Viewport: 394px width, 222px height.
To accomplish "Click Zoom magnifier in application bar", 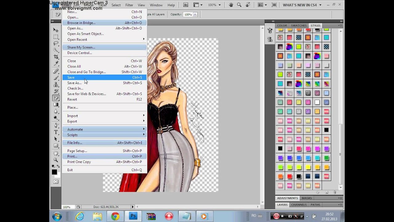I will [239, 5].
